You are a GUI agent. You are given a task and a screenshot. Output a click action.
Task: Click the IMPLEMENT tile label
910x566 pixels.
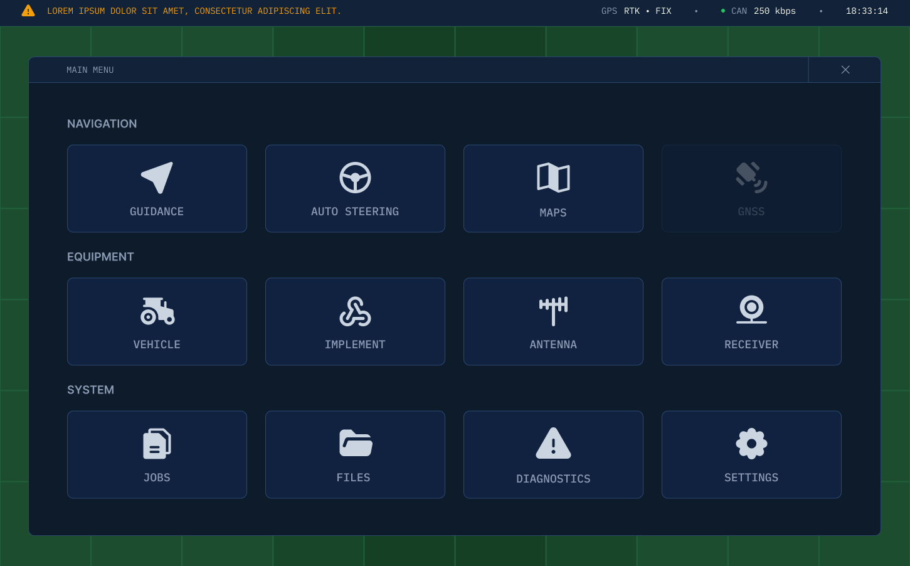[355, 344]
